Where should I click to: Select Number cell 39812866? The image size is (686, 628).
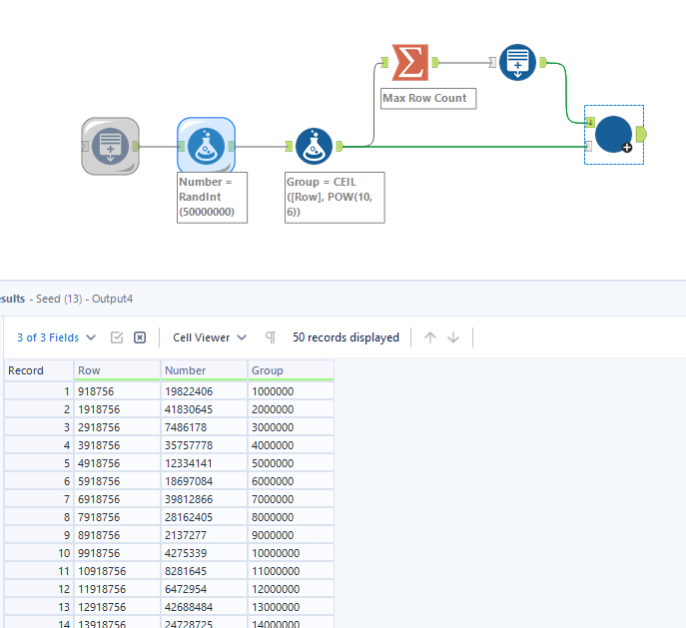point(204,499)
